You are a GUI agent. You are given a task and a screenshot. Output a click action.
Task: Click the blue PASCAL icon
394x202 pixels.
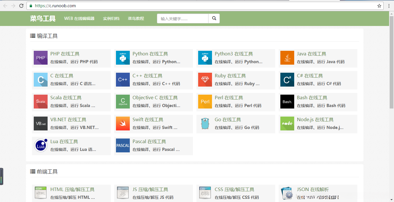pyautogui.click(x=123, y=145)
